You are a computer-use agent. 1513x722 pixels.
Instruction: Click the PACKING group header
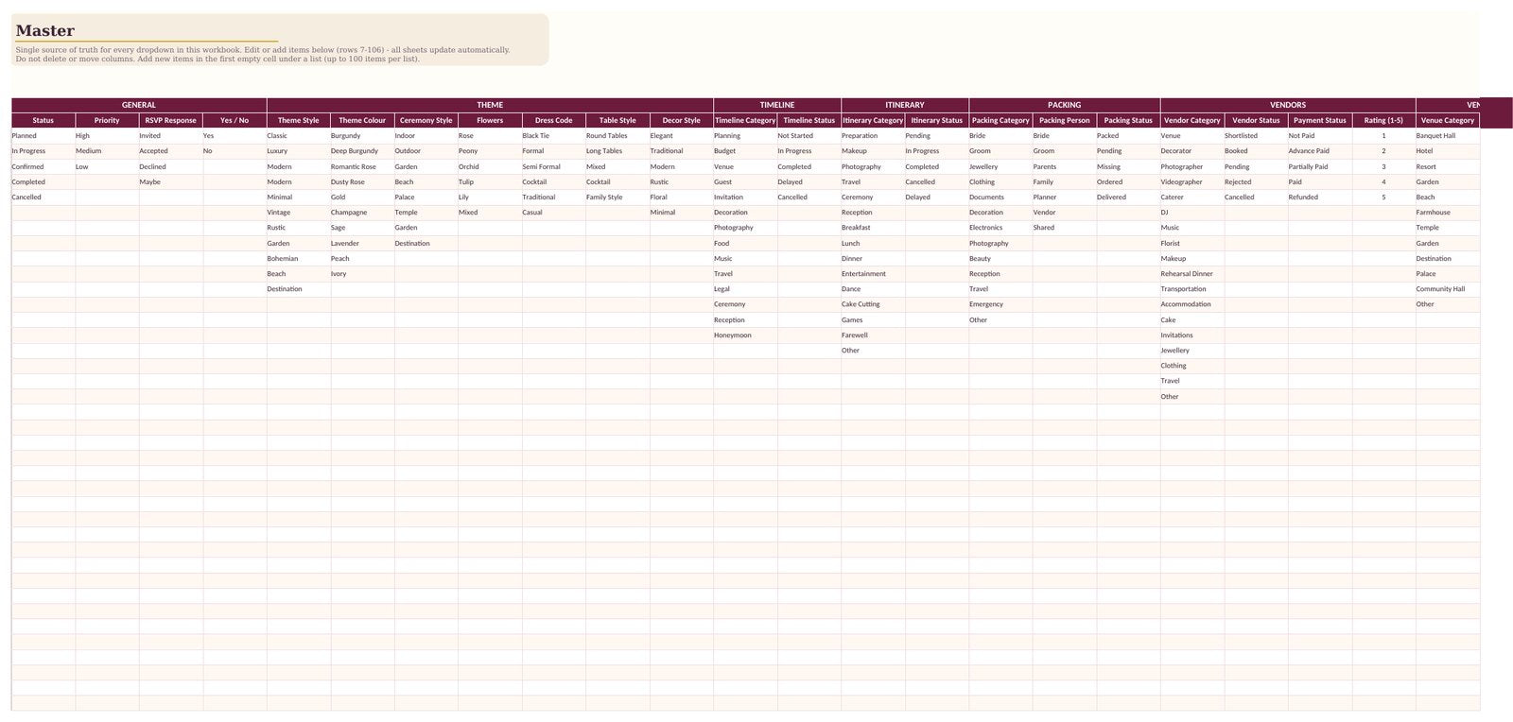click(1065, 105)
